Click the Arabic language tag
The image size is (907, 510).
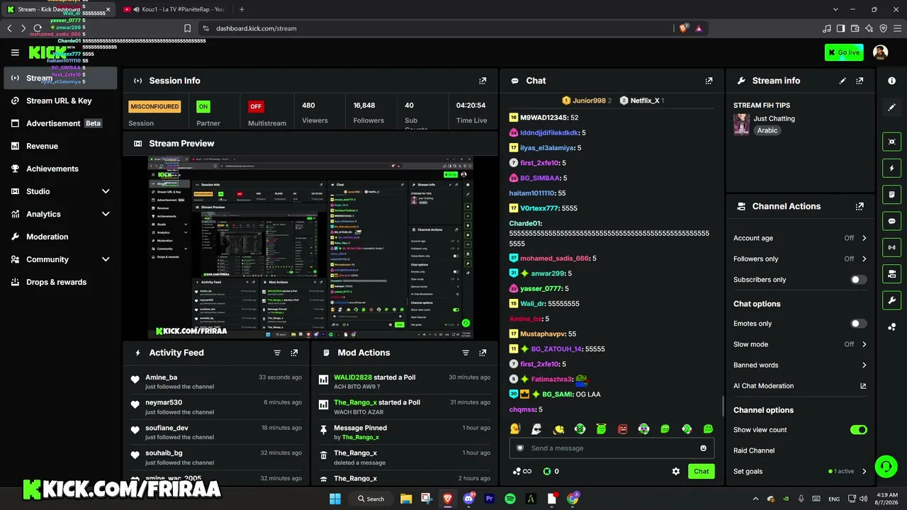[x=767, y=130]
